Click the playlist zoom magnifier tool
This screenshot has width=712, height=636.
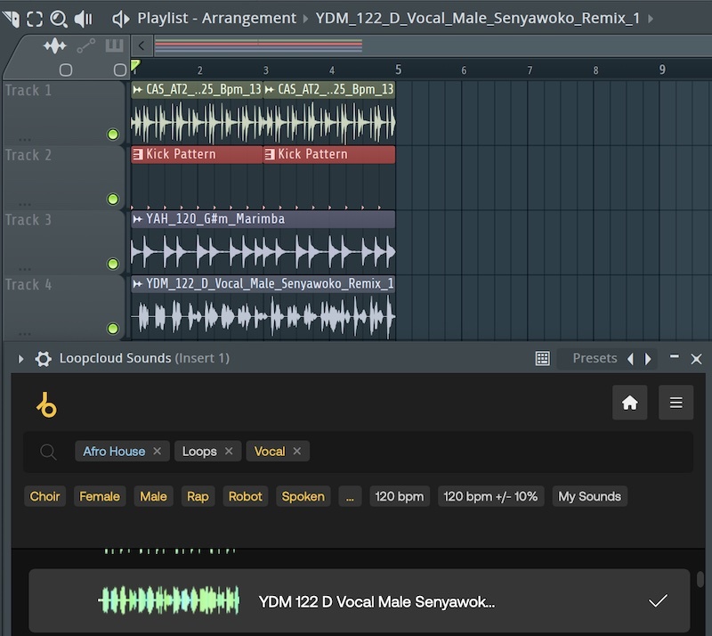pos(58,18)
